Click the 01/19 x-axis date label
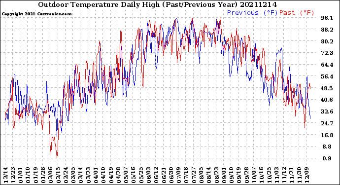The height and width of the screenshot is (185, 340). [x=35, y=175]
